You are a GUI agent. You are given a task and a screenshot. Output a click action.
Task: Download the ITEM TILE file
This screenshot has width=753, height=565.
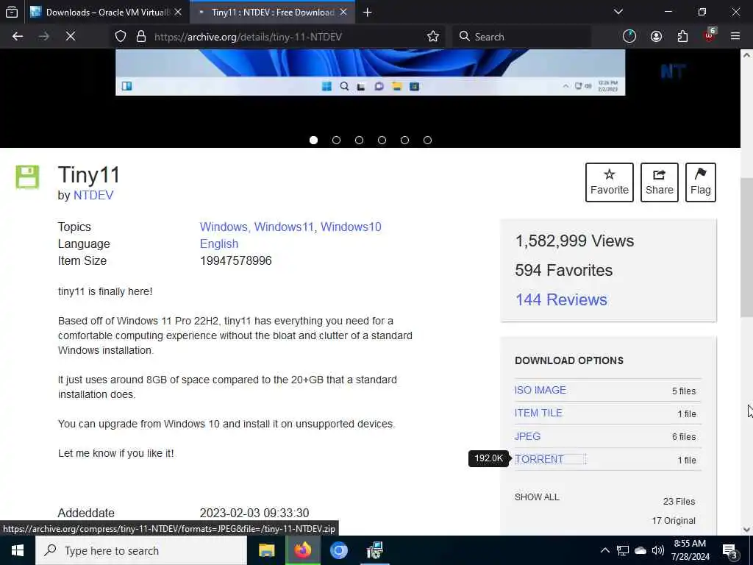point(538,413)
